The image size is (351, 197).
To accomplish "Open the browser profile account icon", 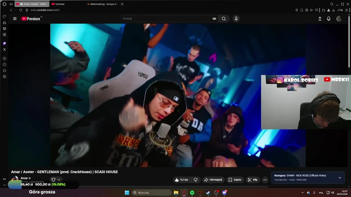I will pos(329,10).
